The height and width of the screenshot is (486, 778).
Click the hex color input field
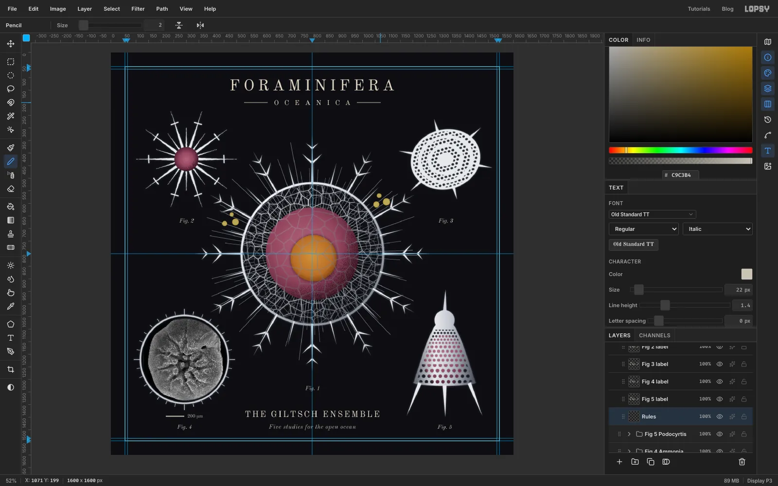click(x=681, y=175)
